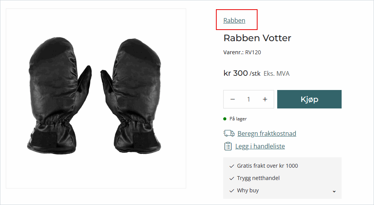Click the item number RV120 text
374x205 pixels.
[253, 52]
